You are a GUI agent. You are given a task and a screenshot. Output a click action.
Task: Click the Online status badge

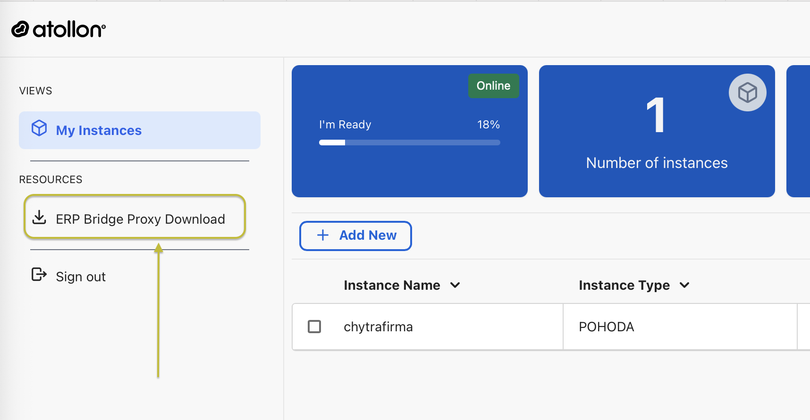point(493,86)
